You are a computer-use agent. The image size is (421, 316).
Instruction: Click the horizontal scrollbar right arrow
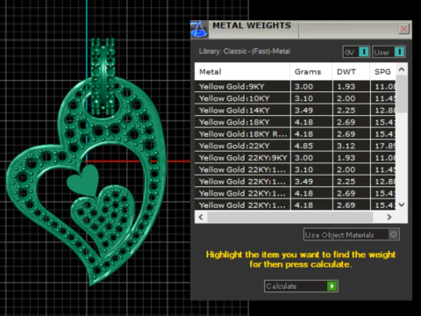[x=389, y=217]
